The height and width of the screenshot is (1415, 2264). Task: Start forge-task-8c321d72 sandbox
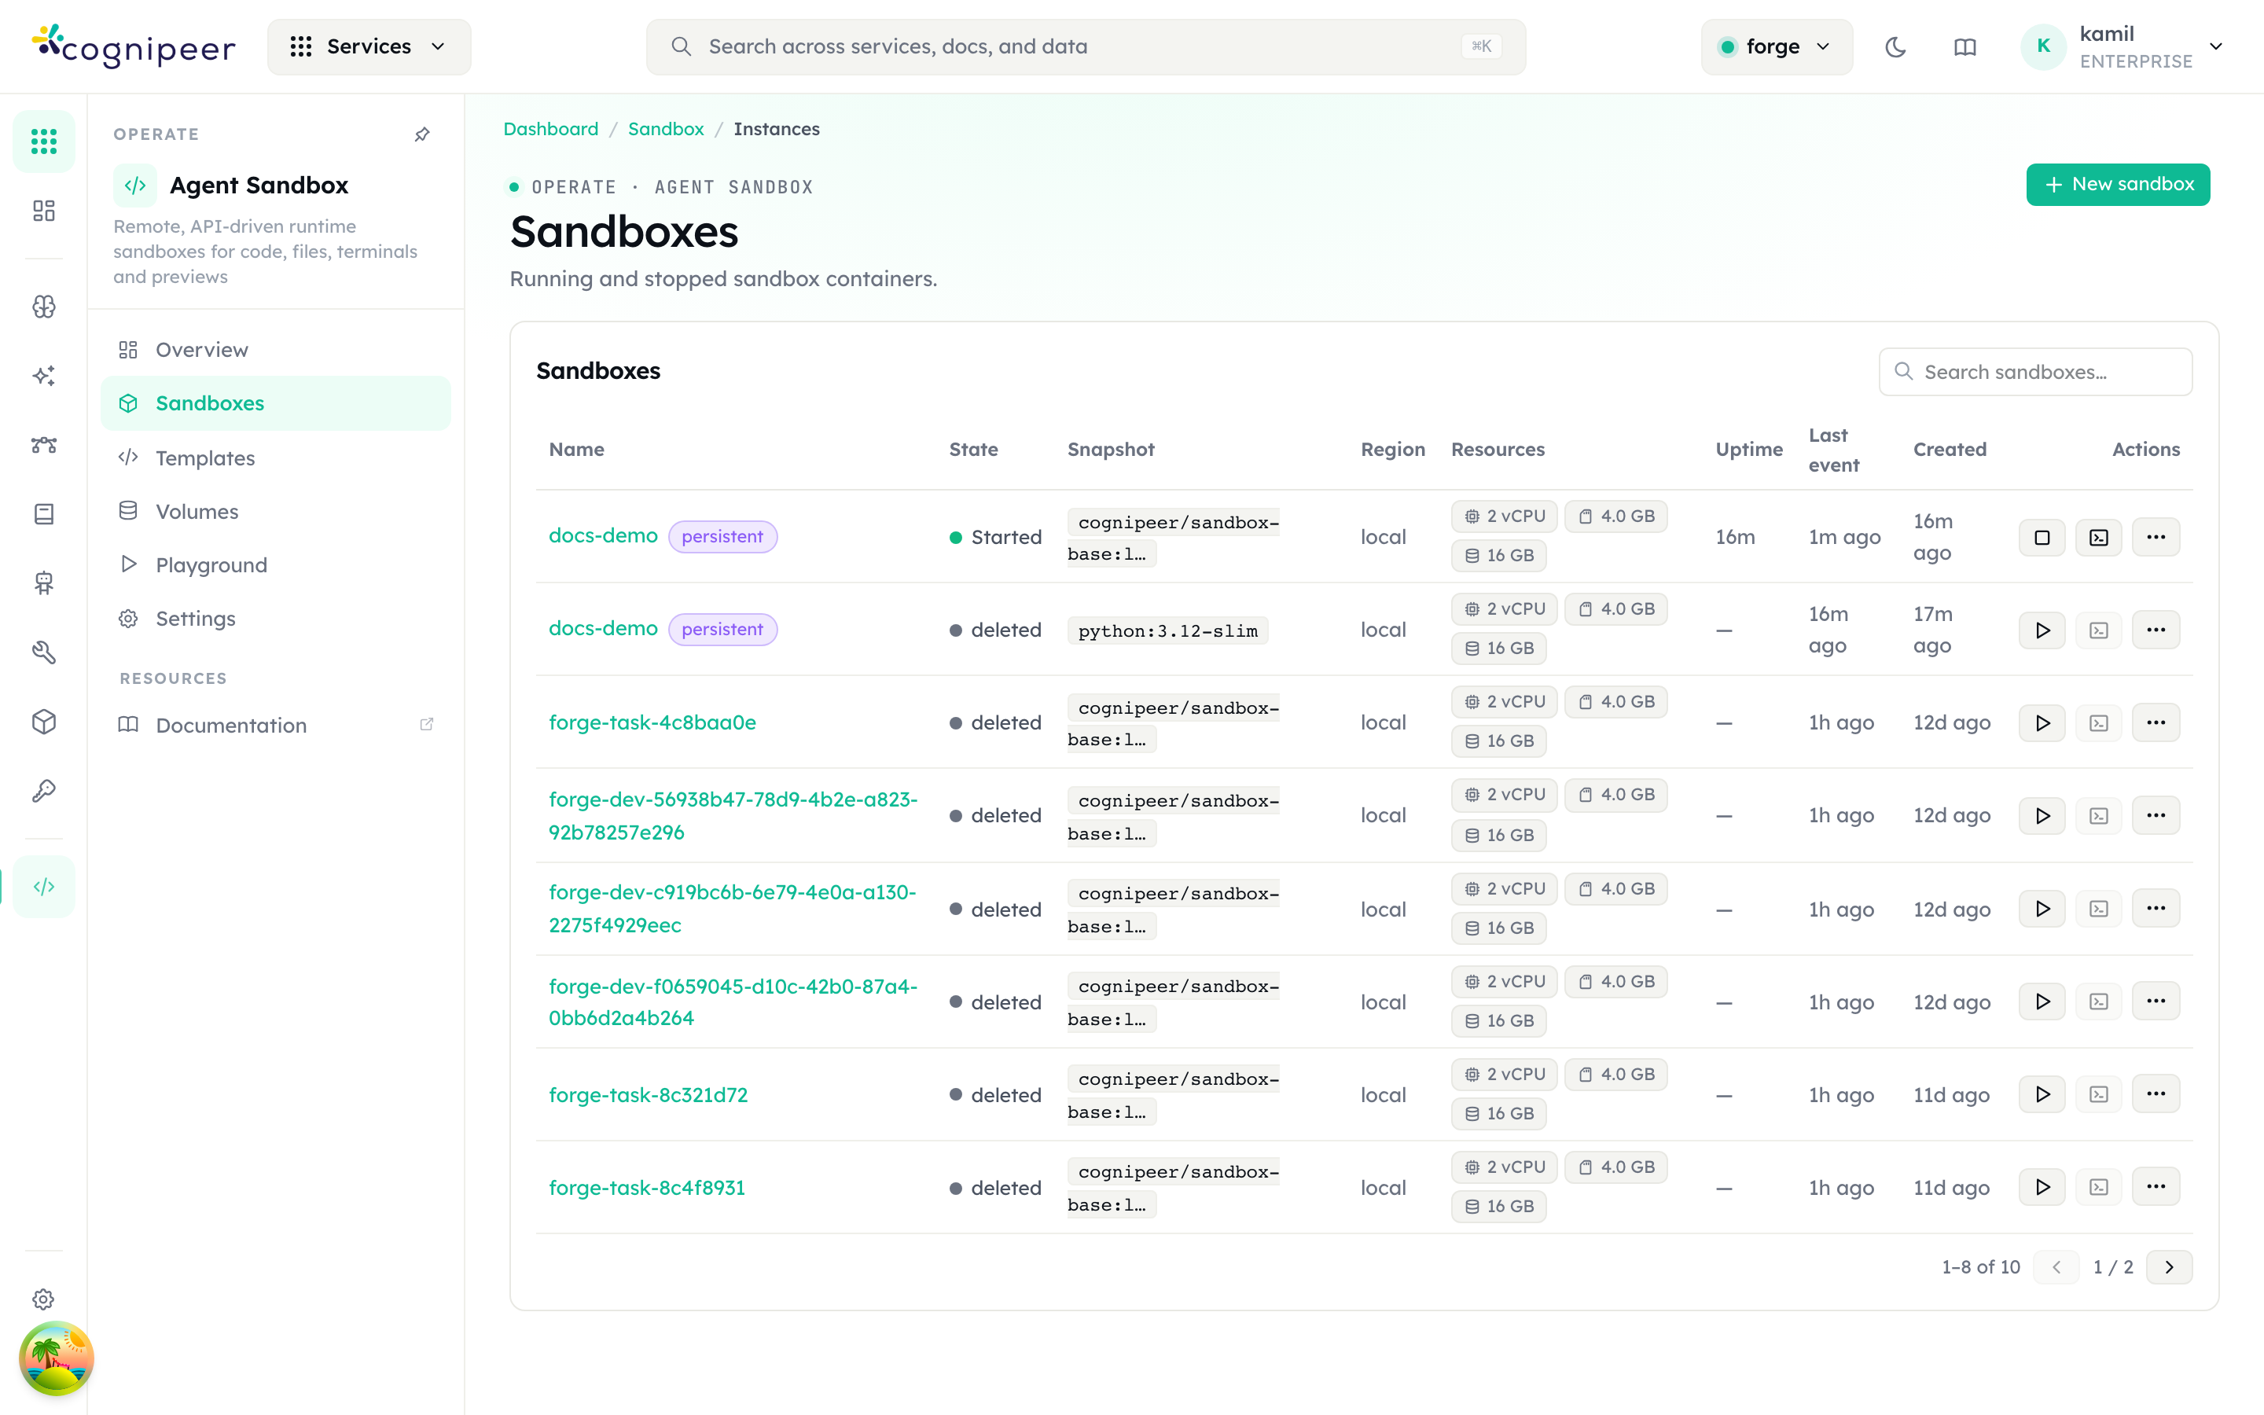pos(2042,1094)
